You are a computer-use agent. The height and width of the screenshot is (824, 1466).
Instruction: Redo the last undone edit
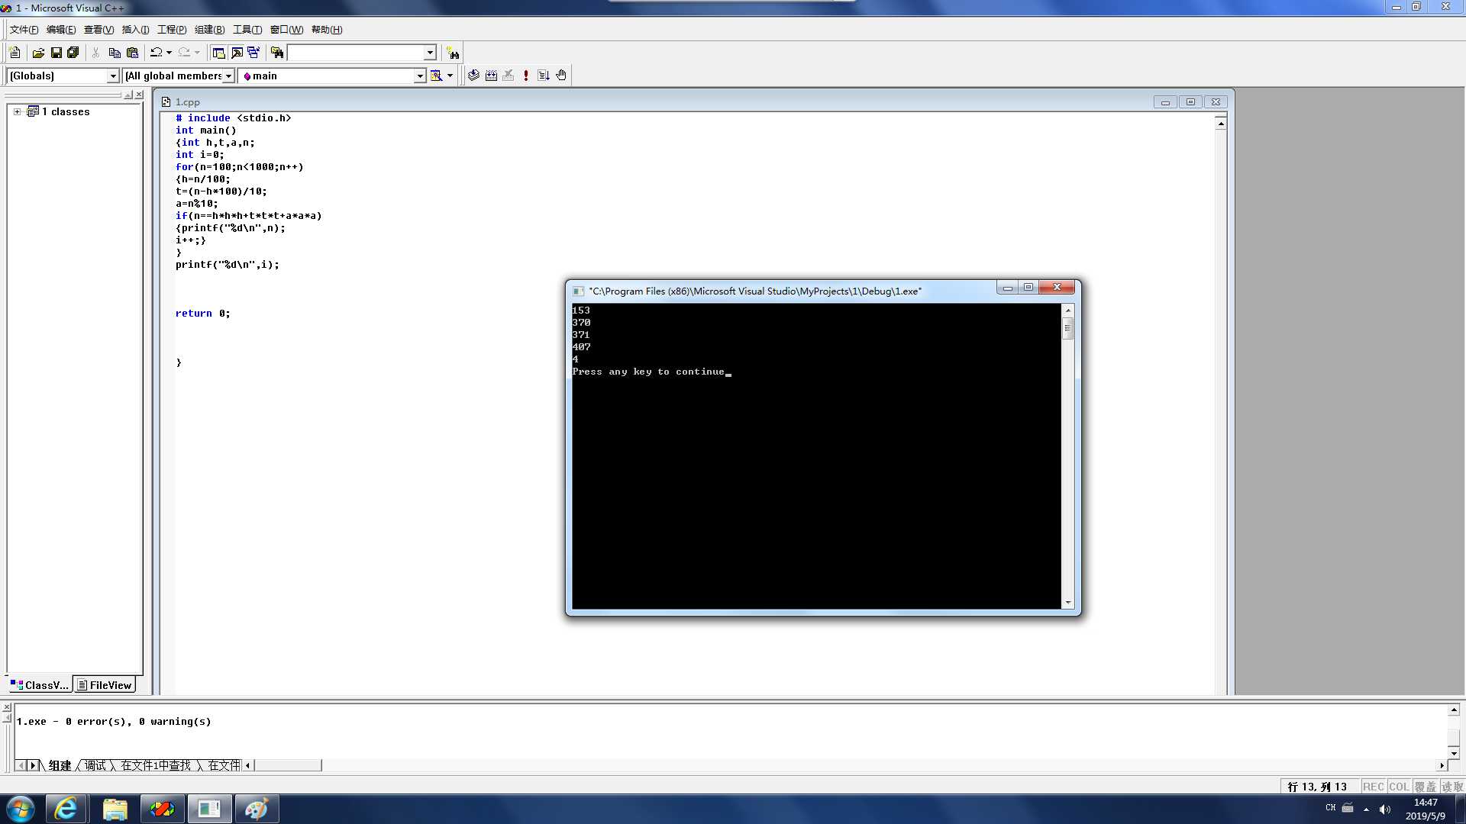185,53
